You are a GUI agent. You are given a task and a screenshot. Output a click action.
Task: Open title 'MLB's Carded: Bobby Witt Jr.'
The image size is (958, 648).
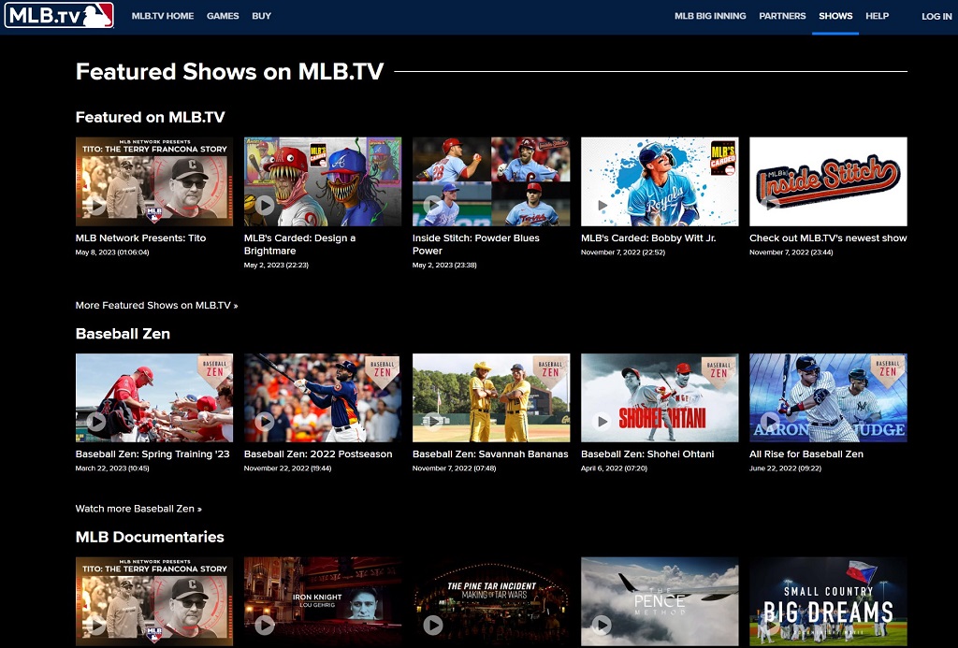tap(648, 238)
